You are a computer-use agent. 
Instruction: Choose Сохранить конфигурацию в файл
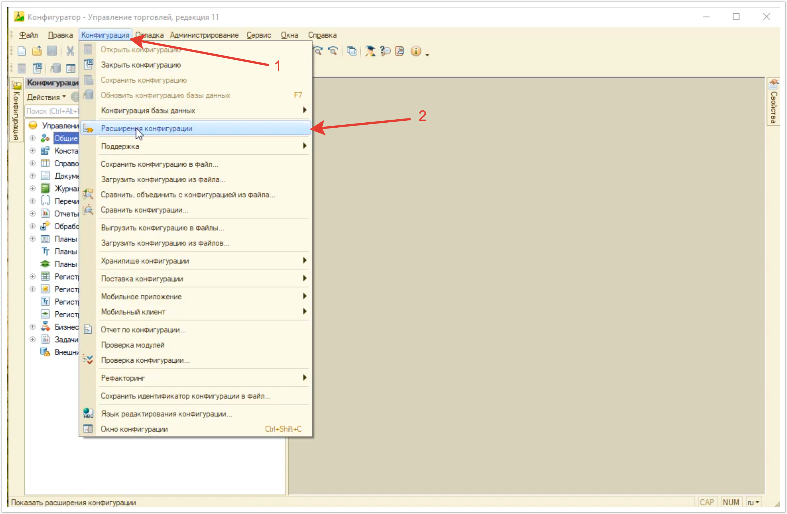tap(159, 164)
